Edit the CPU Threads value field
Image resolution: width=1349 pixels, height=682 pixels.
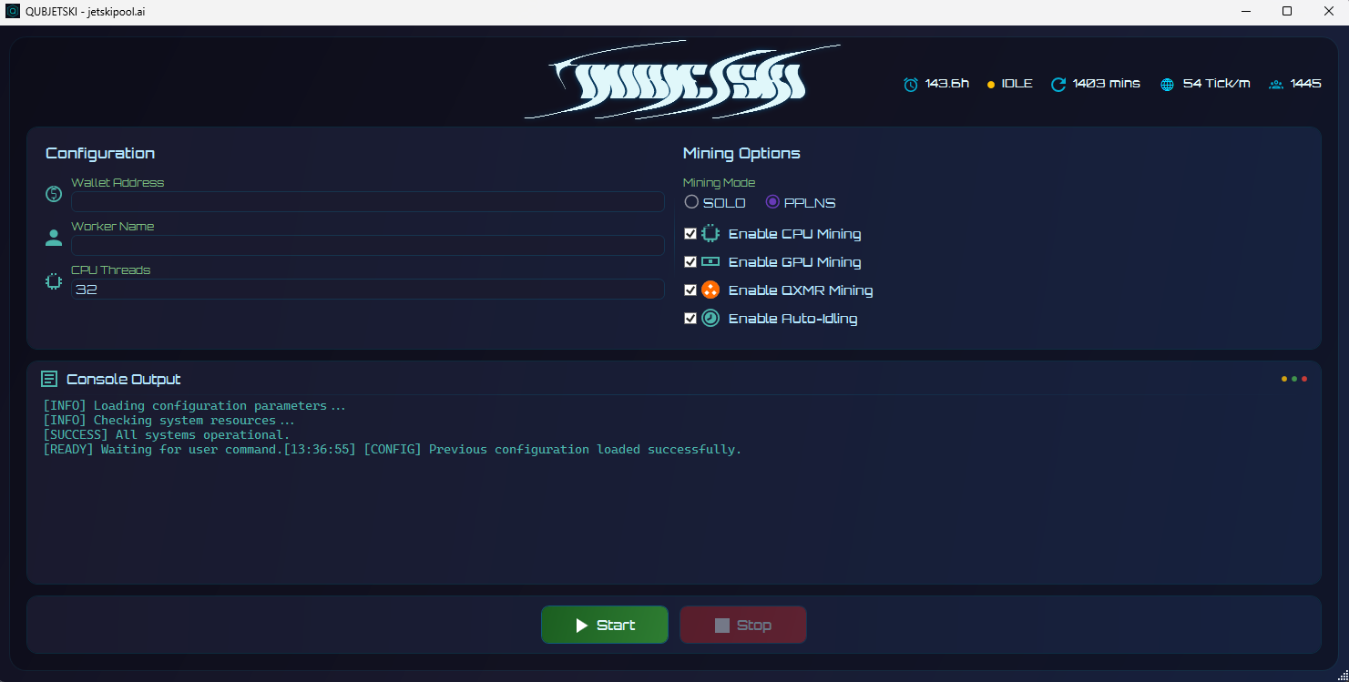pos(368,290)
